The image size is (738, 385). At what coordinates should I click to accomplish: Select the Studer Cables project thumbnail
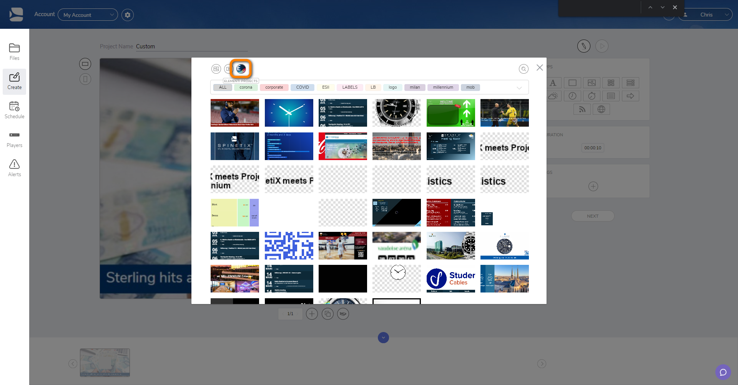click(451, 279)
